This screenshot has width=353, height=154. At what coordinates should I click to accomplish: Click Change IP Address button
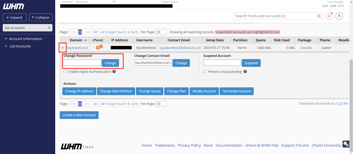tap(79, 91)
